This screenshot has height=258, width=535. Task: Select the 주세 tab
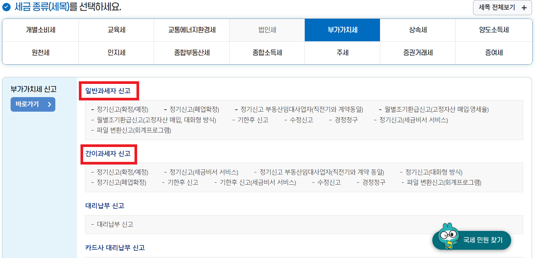click(x=342, y=53)
